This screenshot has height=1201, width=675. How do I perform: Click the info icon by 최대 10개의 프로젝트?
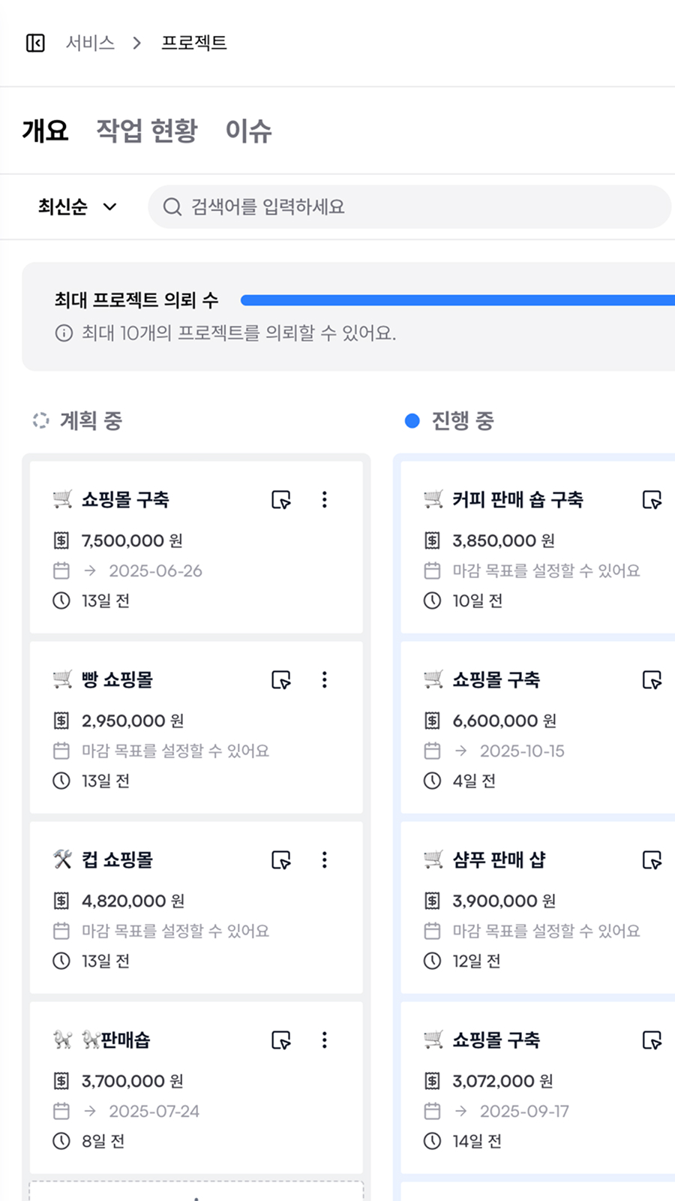click(x=64, y=333)
